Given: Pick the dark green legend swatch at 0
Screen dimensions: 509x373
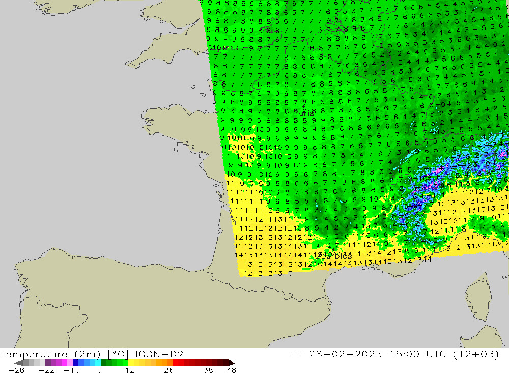Looking at the screenshot, I should pos(103,363).
